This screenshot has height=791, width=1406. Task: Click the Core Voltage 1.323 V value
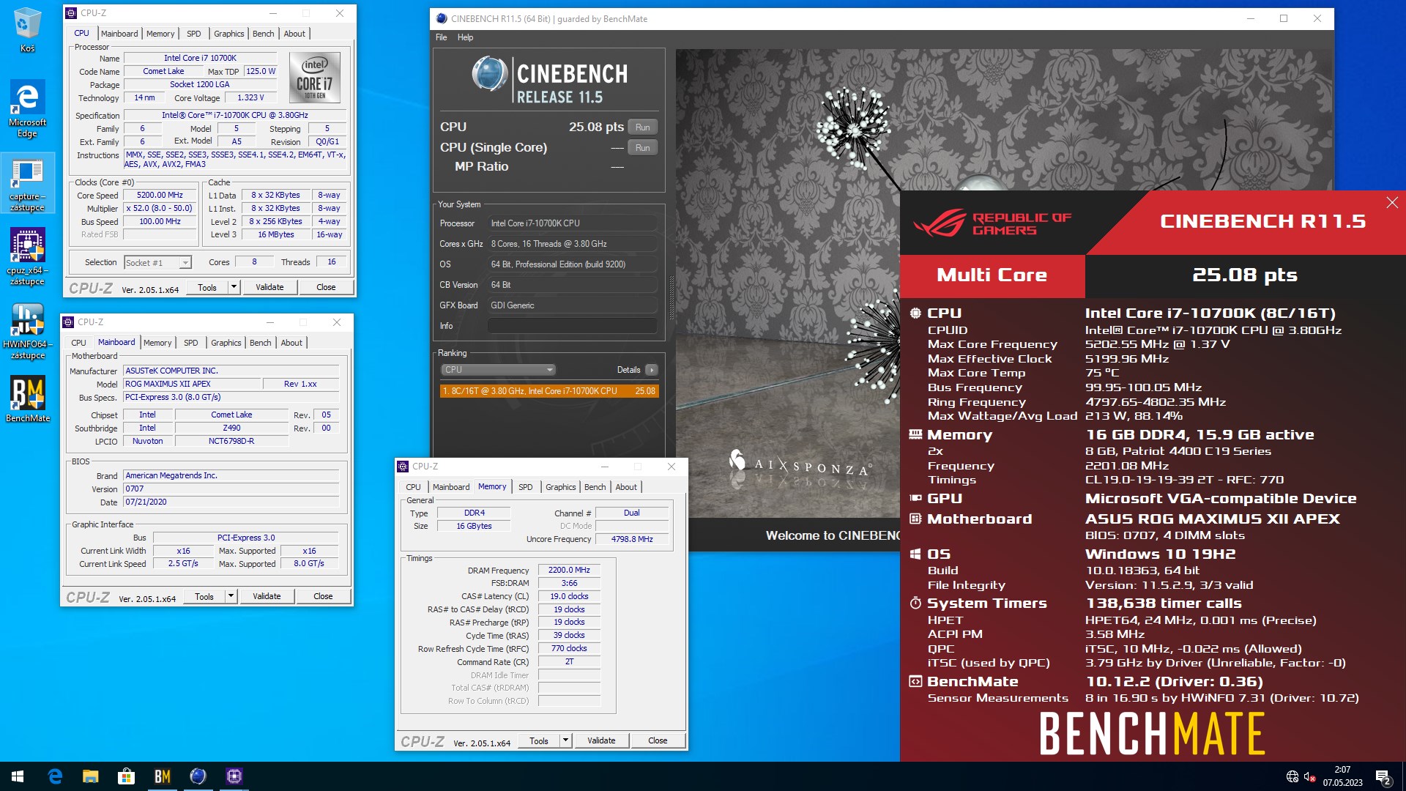(x=251, y=98)
